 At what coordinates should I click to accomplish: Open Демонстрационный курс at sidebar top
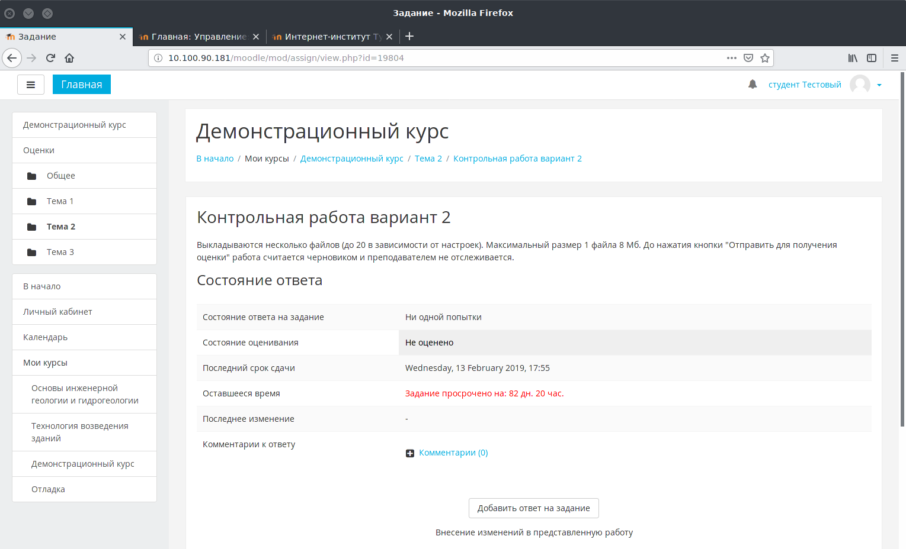(84, 125)
